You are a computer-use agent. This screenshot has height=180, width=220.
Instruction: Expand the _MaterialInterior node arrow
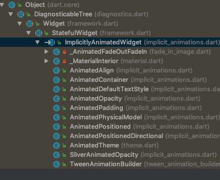[47, 61]
